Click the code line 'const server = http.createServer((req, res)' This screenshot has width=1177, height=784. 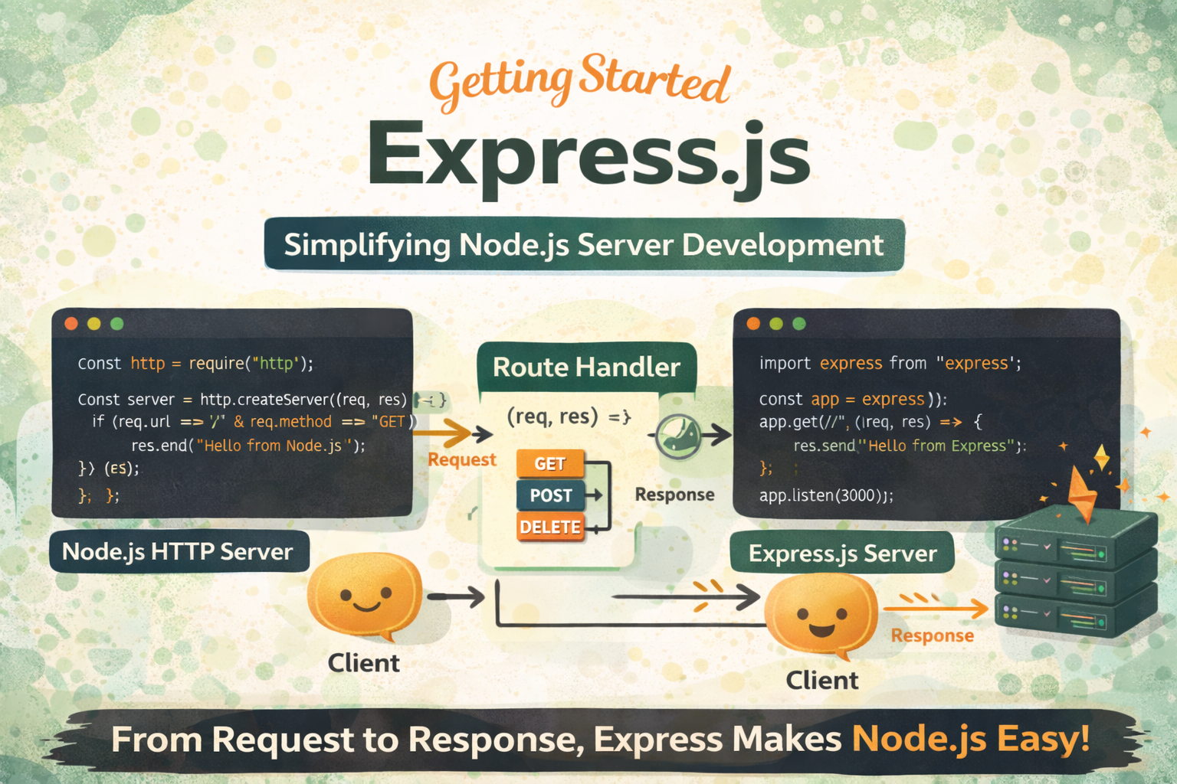pyautogui.click(x=242, y=399)
